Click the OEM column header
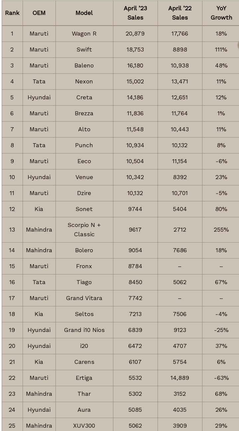The image size is (239, 431). 39,13
